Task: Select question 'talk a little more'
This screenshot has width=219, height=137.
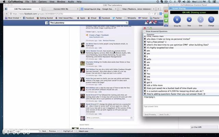Action: tap(154, 85)
